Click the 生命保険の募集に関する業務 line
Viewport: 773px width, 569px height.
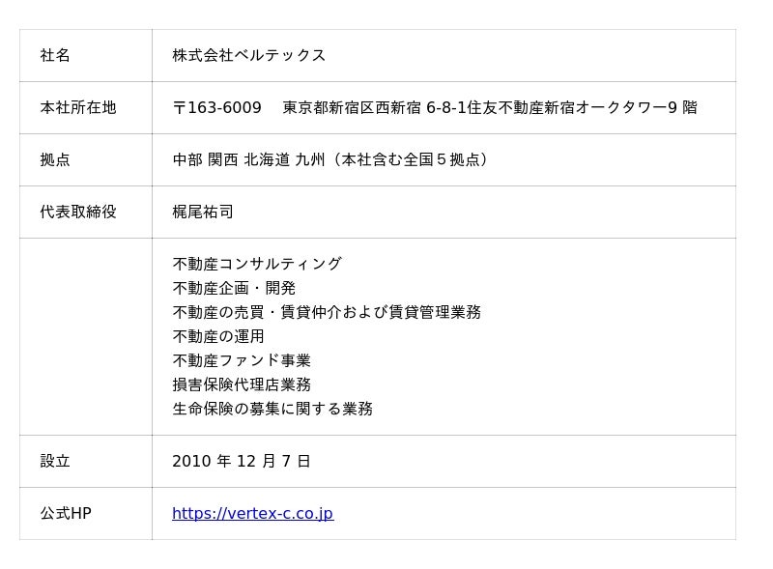point(272,410)
